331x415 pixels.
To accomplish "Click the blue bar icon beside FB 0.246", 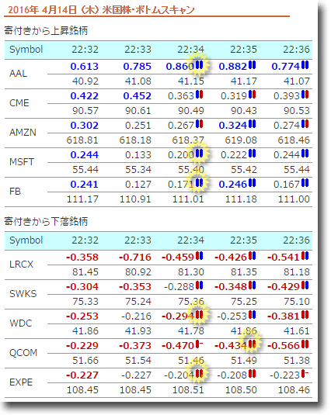I will [252, 183].
